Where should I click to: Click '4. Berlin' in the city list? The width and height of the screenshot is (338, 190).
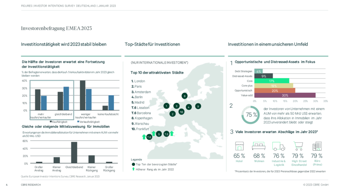[137, 97]
